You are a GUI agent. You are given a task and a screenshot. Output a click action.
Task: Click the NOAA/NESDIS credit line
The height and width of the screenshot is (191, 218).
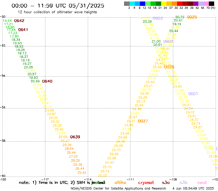coord(118,189)
